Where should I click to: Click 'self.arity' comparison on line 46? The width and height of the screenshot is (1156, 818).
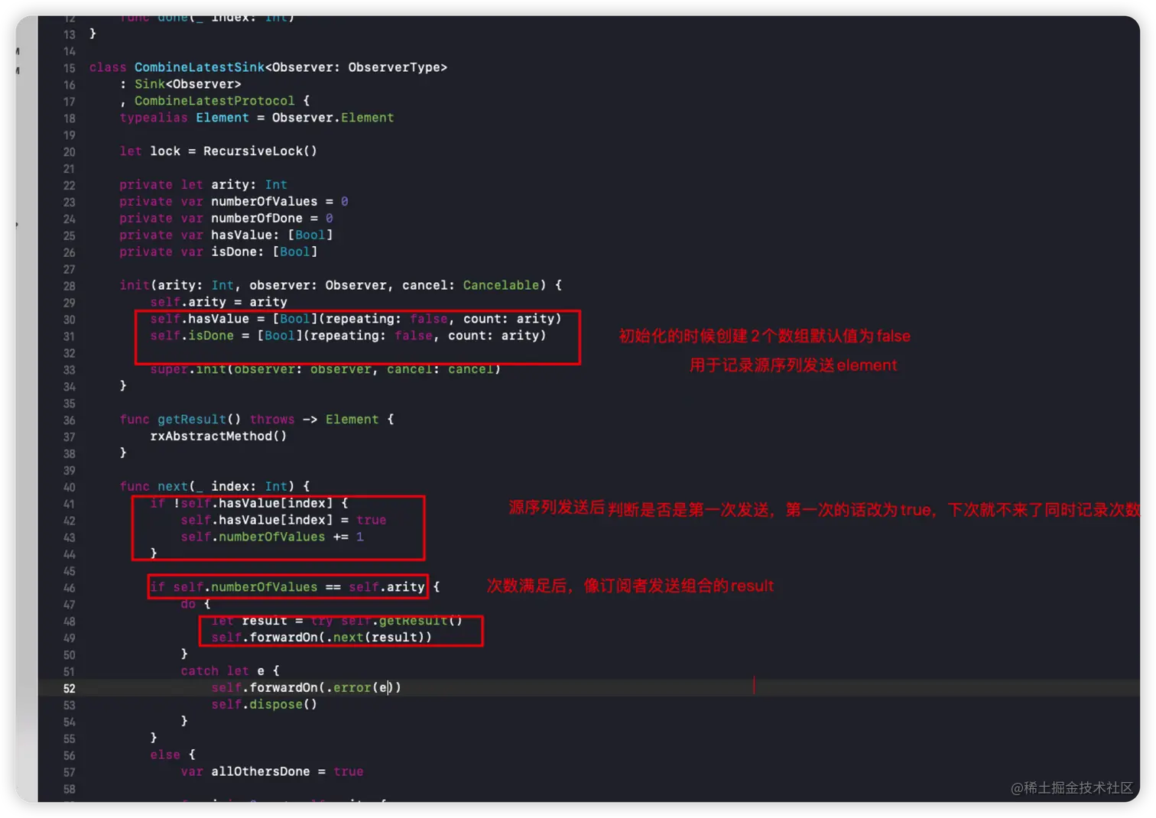[387, 587]
